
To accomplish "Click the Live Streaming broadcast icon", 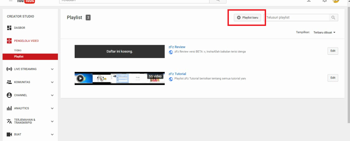I will point(9,69).
